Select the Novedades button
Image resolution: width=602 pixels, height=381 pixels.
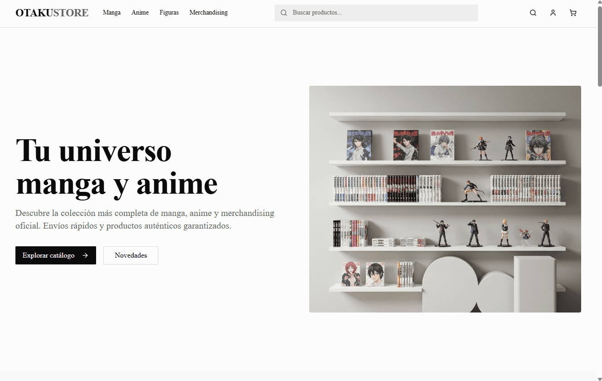(x=131, y=255)
